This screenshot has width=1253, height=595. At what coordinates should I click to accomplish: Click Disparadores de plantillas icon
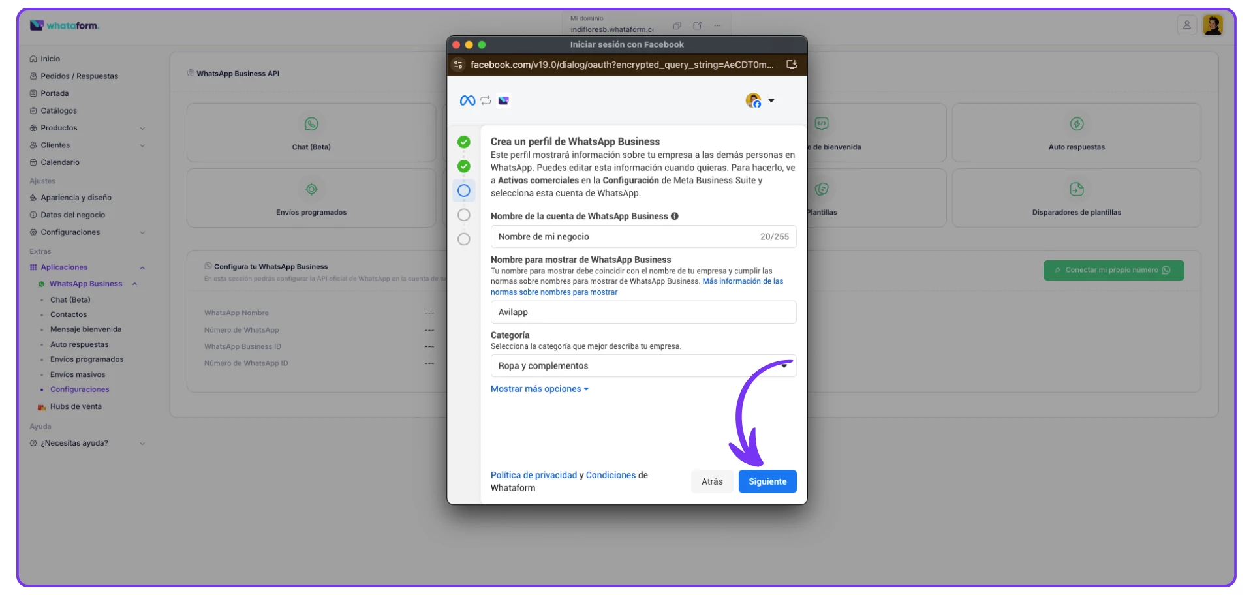coord(1076,189)
